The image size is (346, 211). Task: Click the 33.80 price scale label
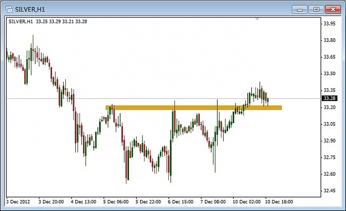point(329,40)
